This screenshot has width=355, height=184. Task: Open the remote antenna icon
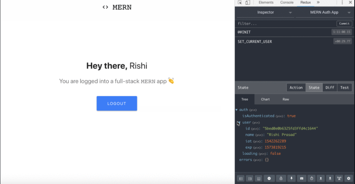pyautogui.click(x=339, y=178)
